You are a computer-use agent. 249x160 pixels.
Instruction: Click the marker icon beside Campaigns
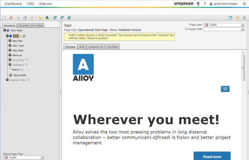coord(26,64)
